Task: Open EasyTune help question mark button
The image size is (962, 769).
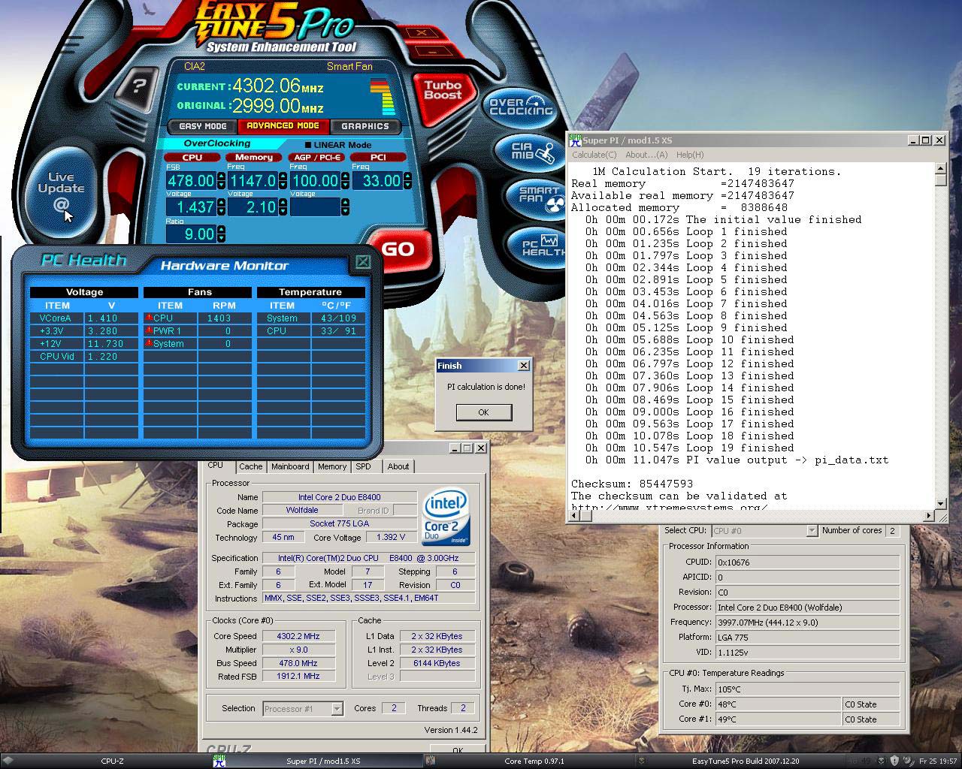Action: click(137, 86)
